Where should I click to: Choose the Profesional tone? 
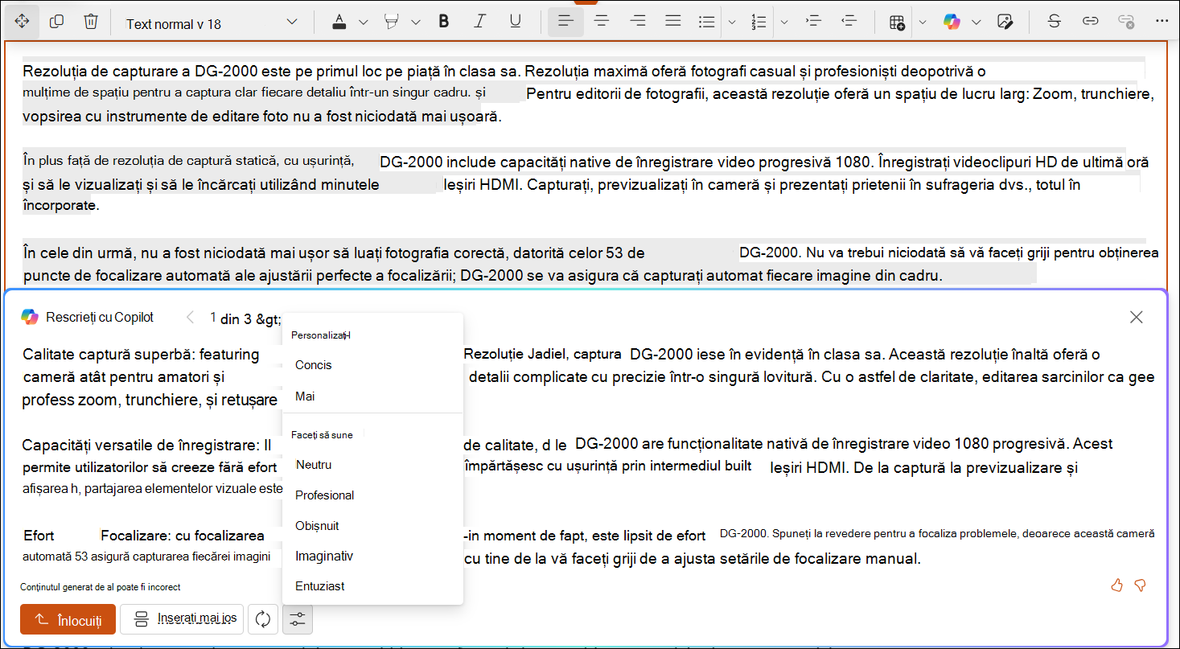click(325, 495)
